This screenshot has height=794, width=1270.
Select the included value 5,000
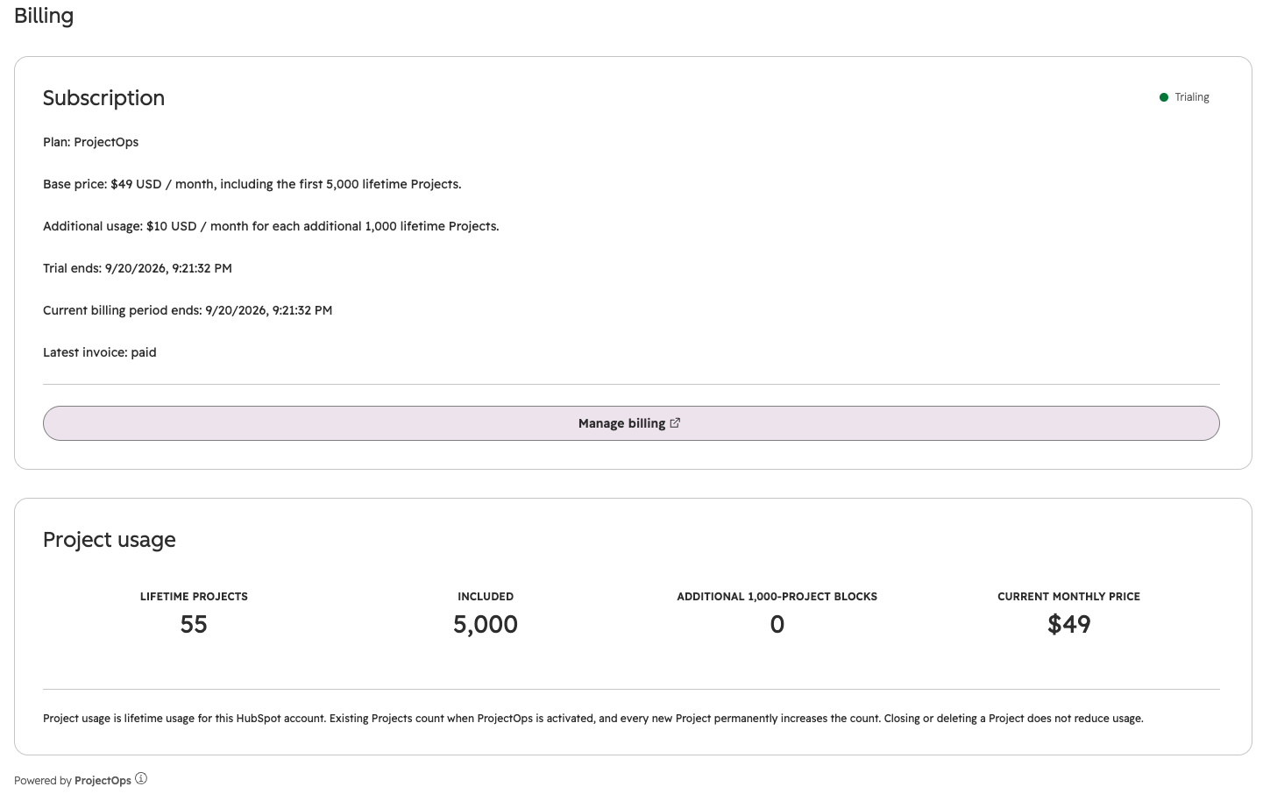pos(486,624)
